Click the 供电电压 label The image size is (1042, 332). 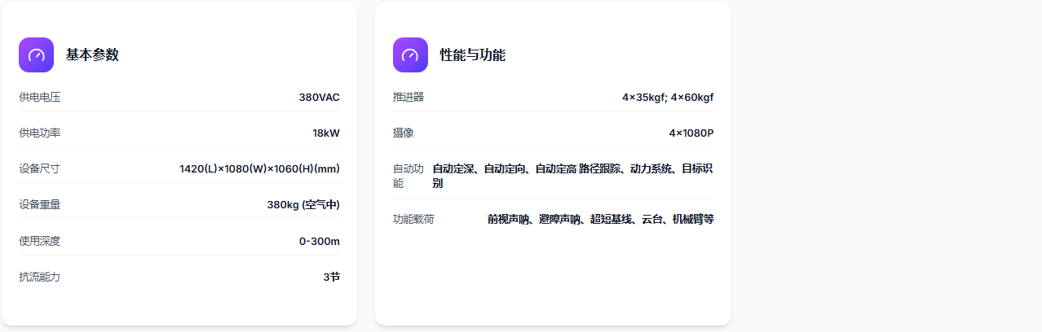pos(40,98)
